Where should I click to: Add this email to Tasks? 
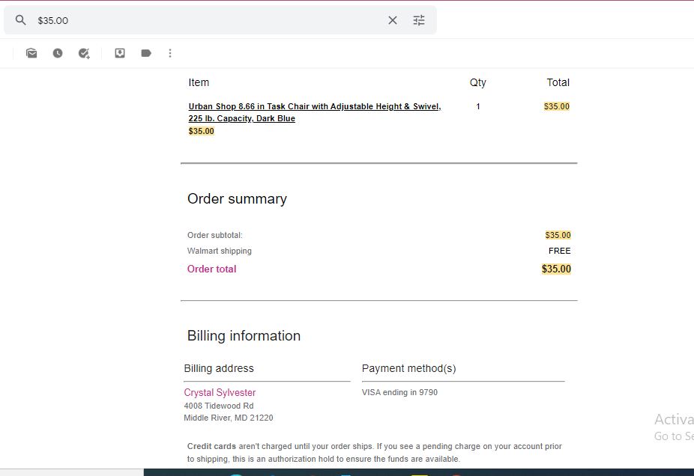point(84,53)
